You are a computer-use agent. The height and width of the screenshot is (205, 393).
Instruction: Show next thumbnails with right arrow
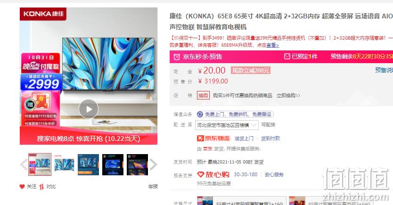coord(153,164)
